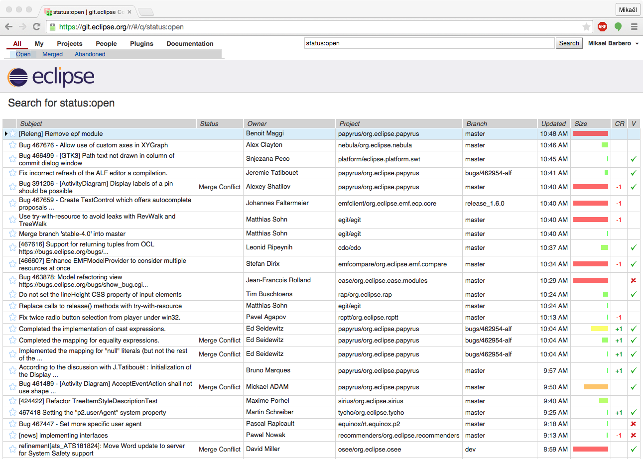Open the My menu

tap(39, 44)
